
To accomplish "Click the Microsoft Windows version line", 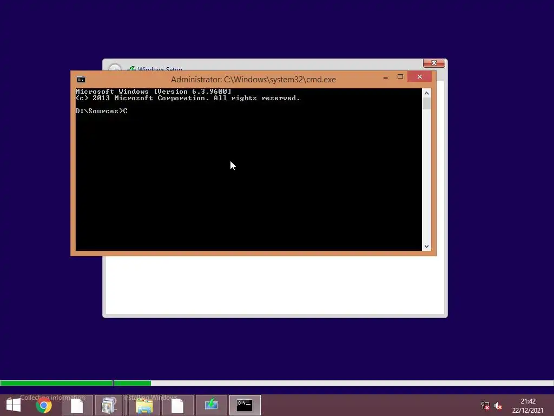I will coord(153,92).
